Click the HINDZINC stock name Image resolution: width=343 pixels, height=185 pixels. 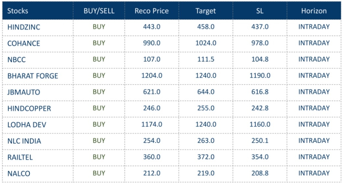coord(24,27)
